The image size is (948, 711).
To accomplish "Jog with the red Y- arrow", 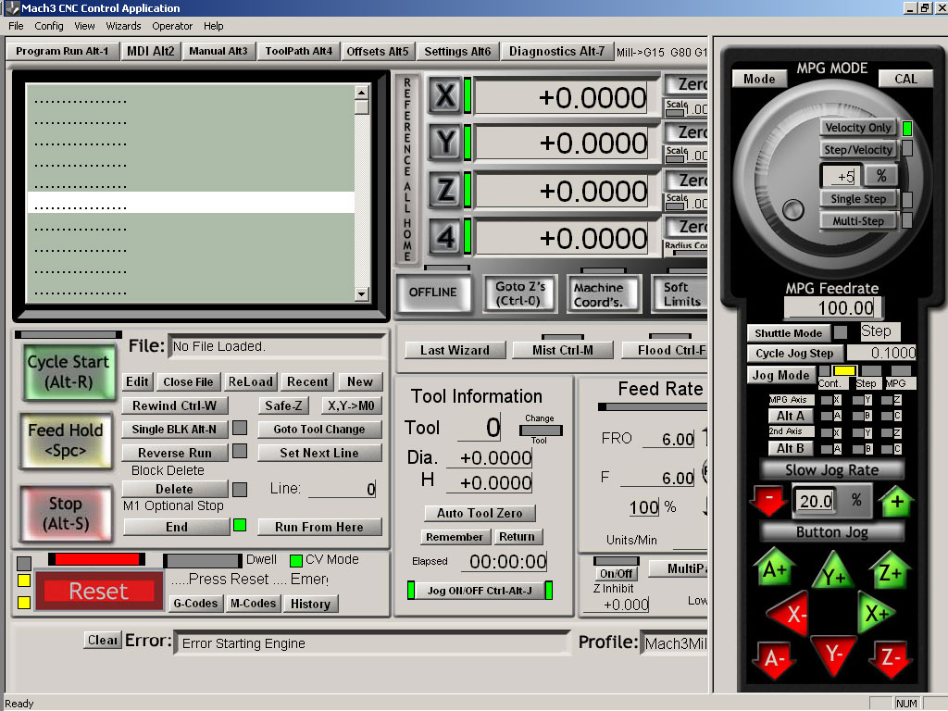I will [x=834, y=655].
